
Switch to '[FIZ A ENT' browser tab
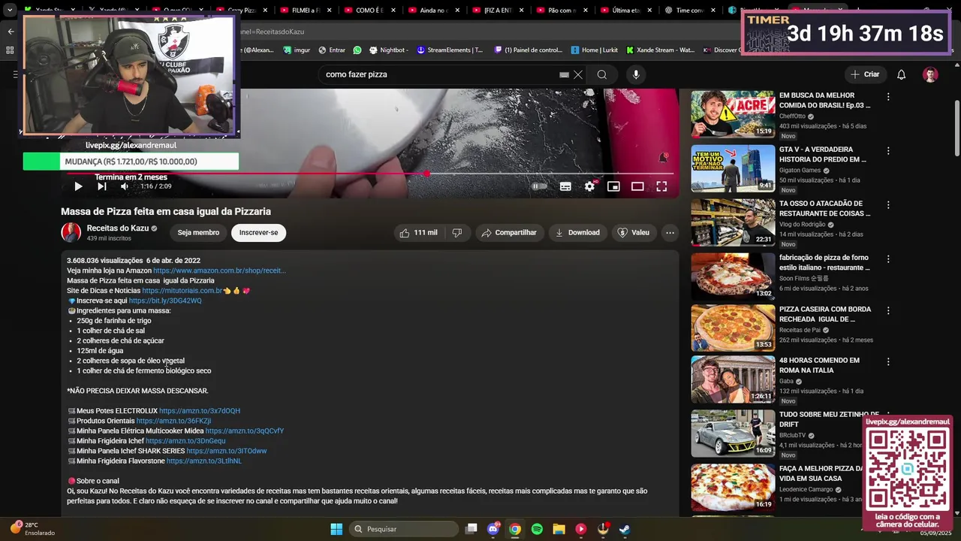click(498, 11)
